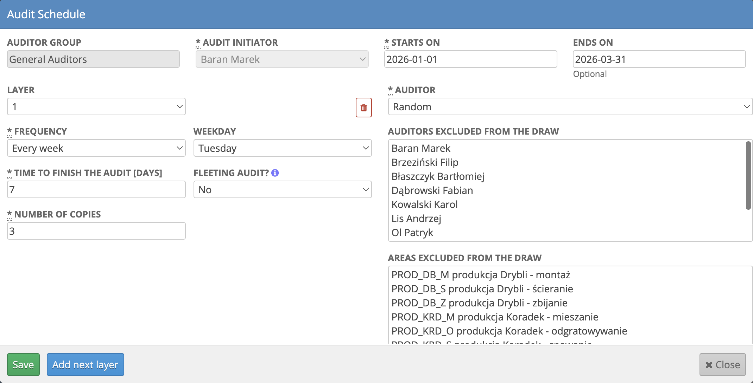Open the Layer dropdown
The image size is (753, 383).
tap(96, 106)
